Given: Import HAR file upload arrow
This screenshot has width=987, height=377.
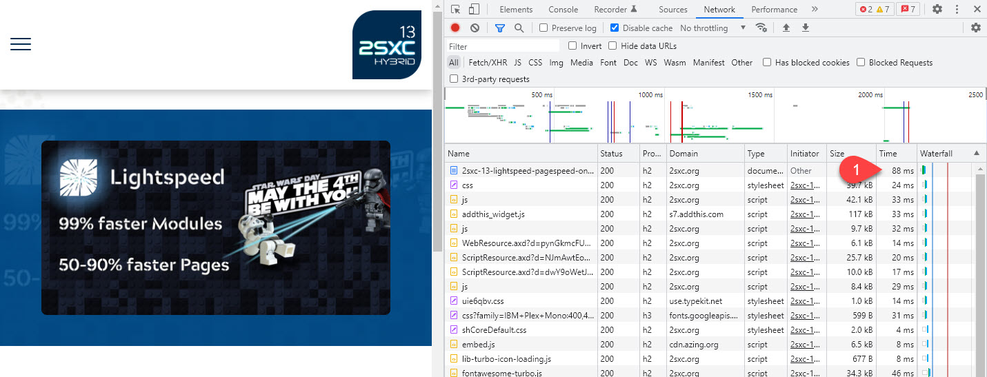Looking at the screenshot, I should [x=786, y=28].
